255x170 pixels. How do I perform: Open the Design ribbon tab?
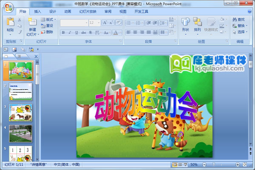click(x=53, y=11)
